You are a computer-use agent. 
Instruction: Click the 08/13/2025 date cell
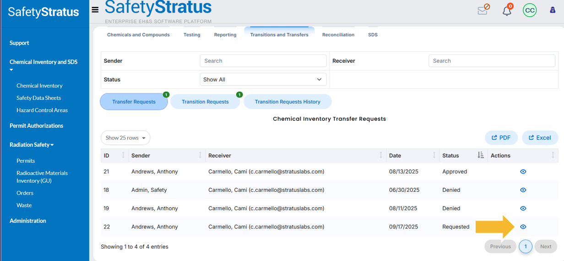(x=404, y=172)
